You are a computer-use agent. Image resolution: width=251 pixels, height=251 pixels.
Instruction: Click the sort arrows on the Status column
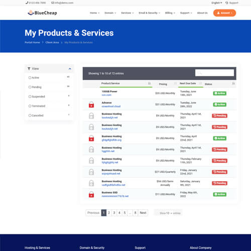(x=233, y=83)
